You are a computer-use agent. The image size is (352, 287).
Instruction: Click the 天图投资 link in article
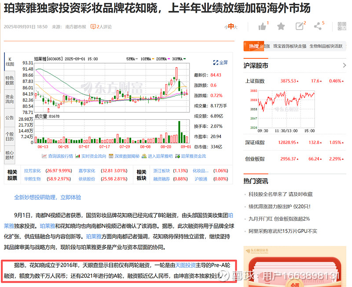click(x=185, y=265)
